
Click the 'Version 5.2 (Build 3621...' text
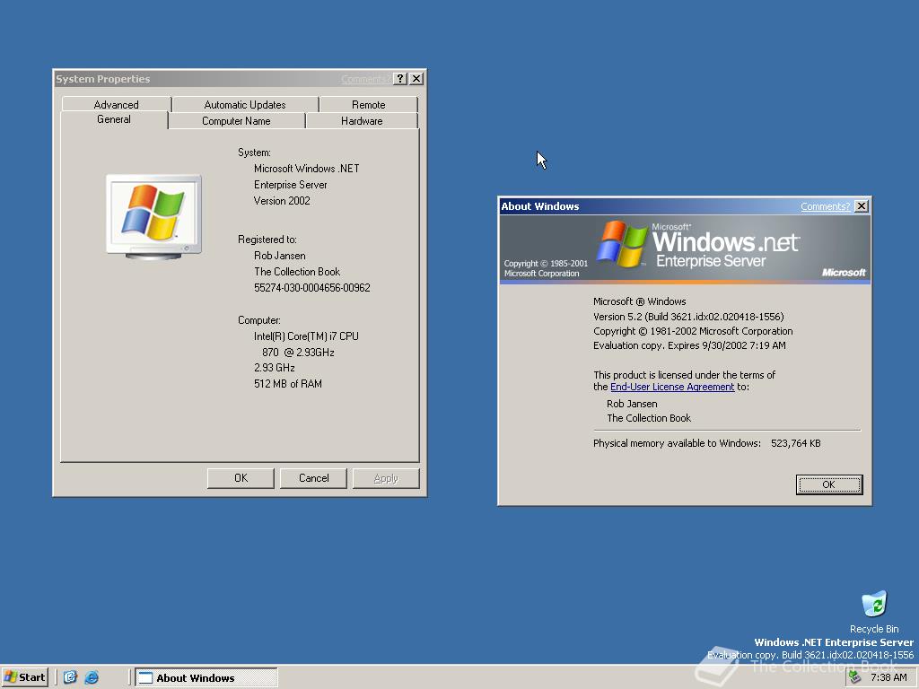(x=688, y=317)
